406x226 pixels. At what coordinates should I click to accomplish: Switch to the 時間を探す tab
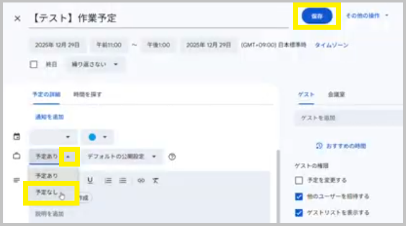[x=88, y=95]
